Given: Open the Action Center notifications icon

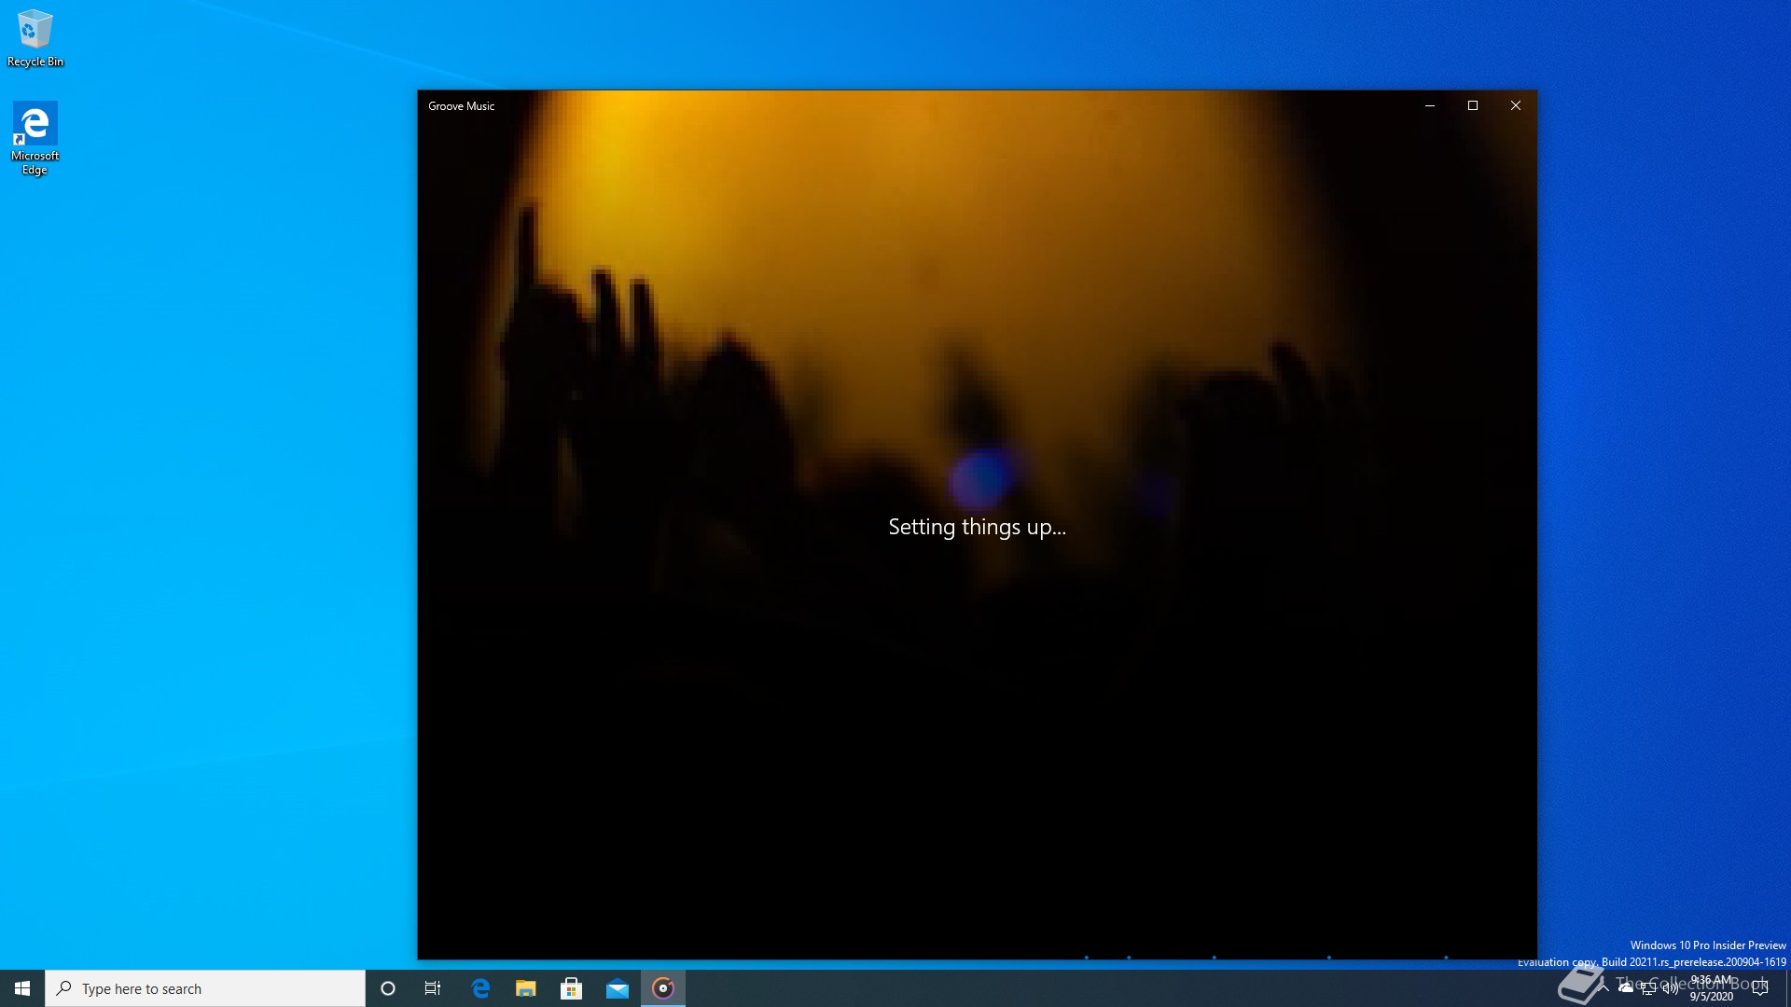Looking at the screenshot, I should (x=1760, y=988).
